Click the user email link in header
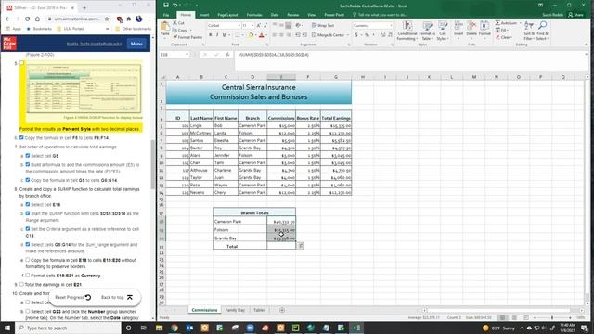594x334 pixels. [x=94, y=44]
